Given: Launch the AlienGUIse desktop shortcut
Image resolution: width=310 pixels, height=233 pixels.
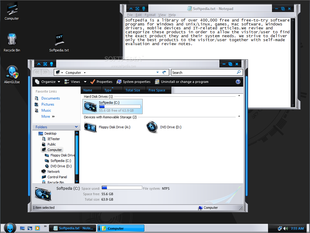Looking at the screenshot, I should 12,75.
